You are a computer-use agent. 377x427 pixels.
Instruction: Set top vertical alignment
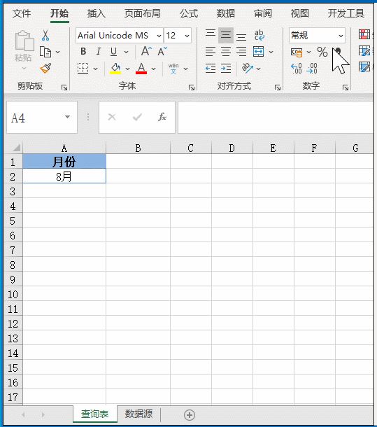tap(211, 34)
